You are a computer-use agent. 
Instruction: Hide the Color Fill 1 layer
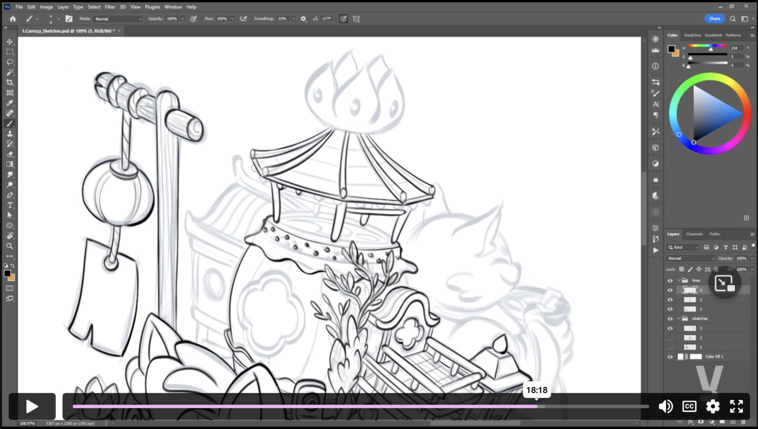tap(670, 357)
